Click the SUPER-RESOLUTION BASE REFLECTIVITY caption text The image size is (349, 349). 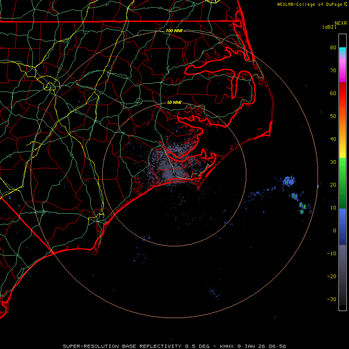coord(122,346)
